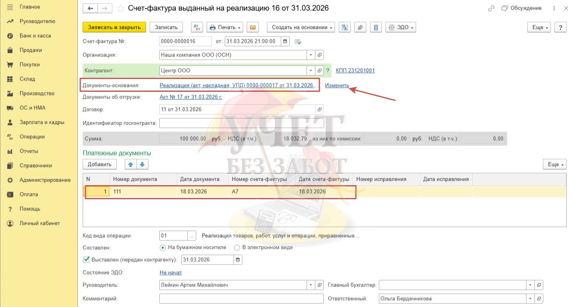Expand the Контрагент field dropdown arrow

311,71
